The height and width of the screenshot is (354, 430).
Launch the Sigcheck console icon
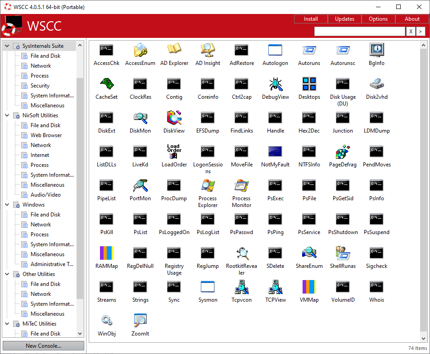tap(376, 253)
